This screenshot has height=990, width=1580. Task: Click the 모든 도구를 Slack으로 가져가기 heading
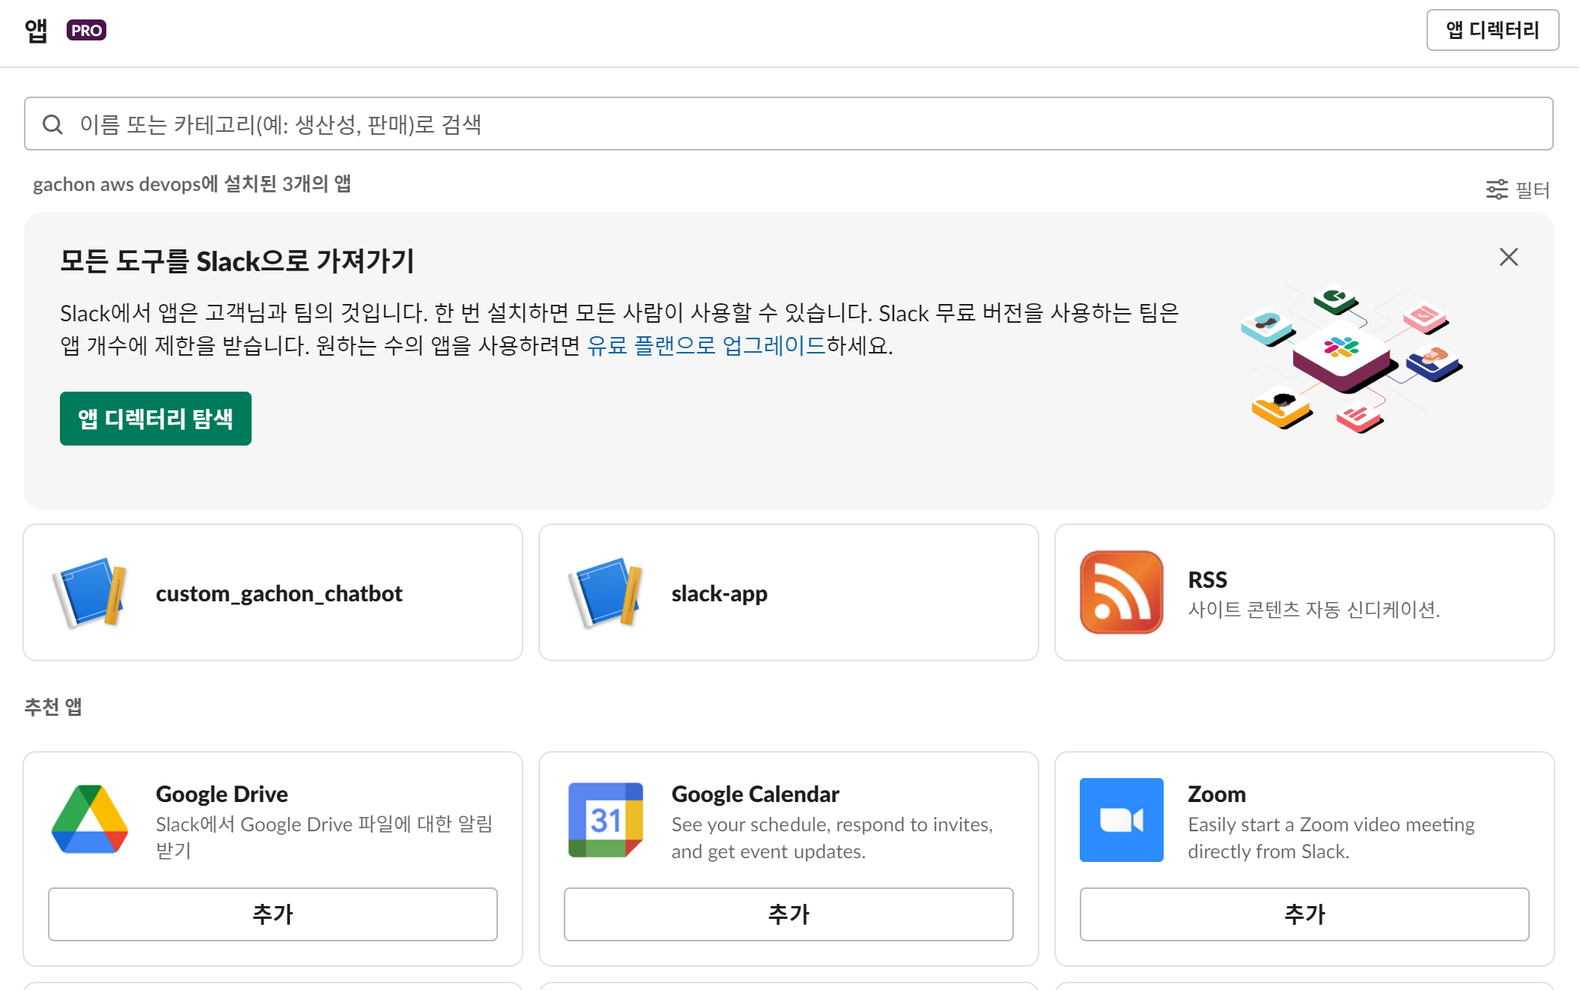pyautogui.click(x=237, y=261)
